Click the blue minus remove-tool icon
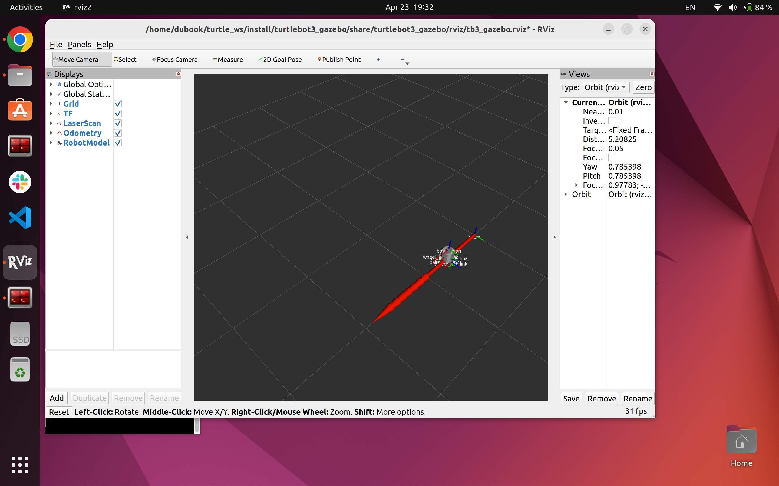The width and height of the screenshot is (779, 486). click(402, 59)
